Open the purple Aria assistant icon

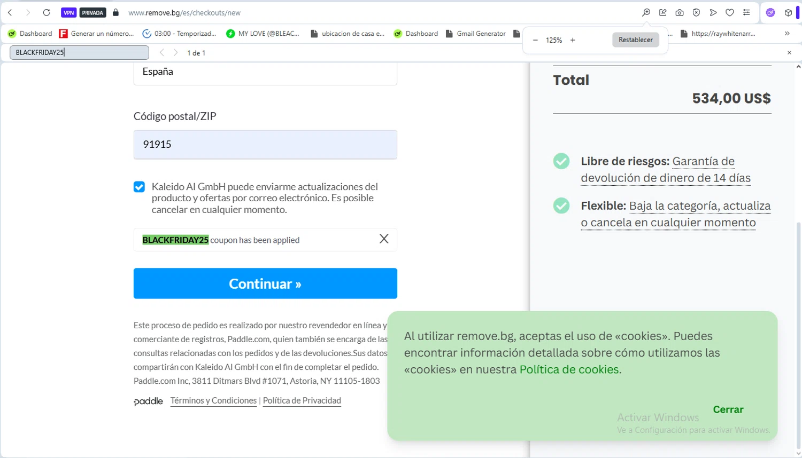[770, 13]
